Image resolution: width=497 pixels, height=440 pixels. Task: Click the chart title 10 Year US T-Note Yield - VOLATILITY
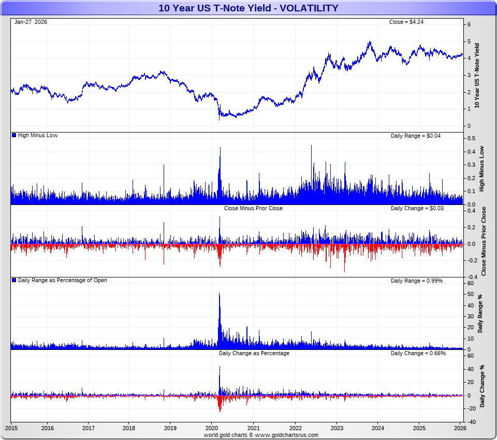coord(248,8)
